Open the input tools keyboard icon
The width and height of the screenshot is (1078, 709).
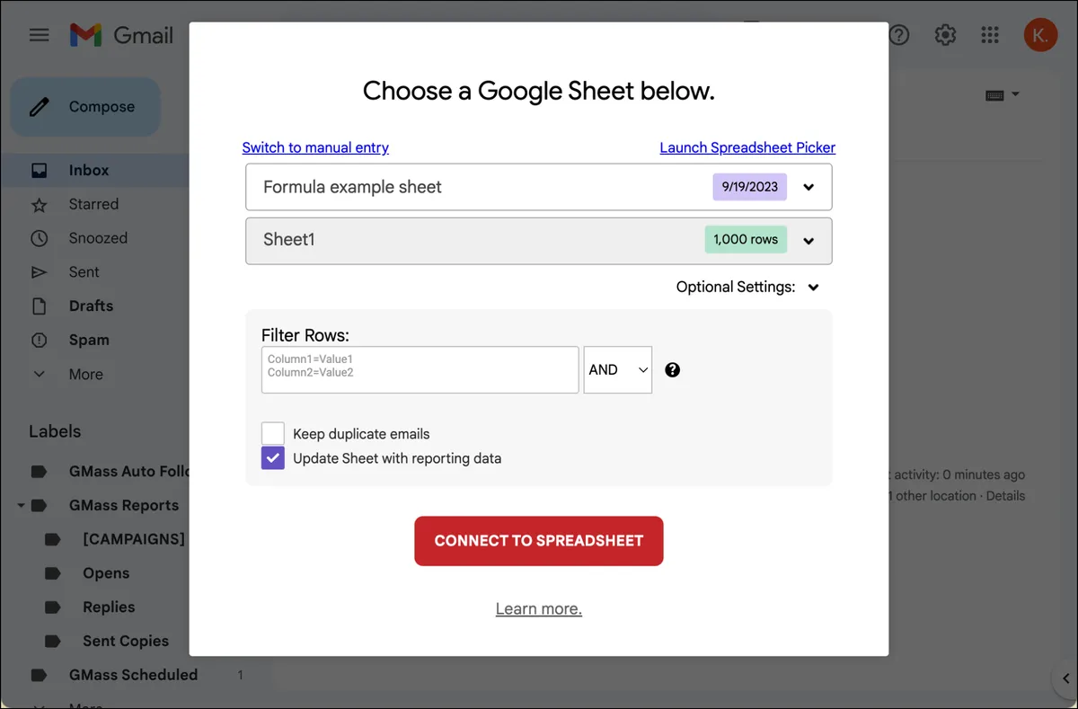tap(994, 95)
